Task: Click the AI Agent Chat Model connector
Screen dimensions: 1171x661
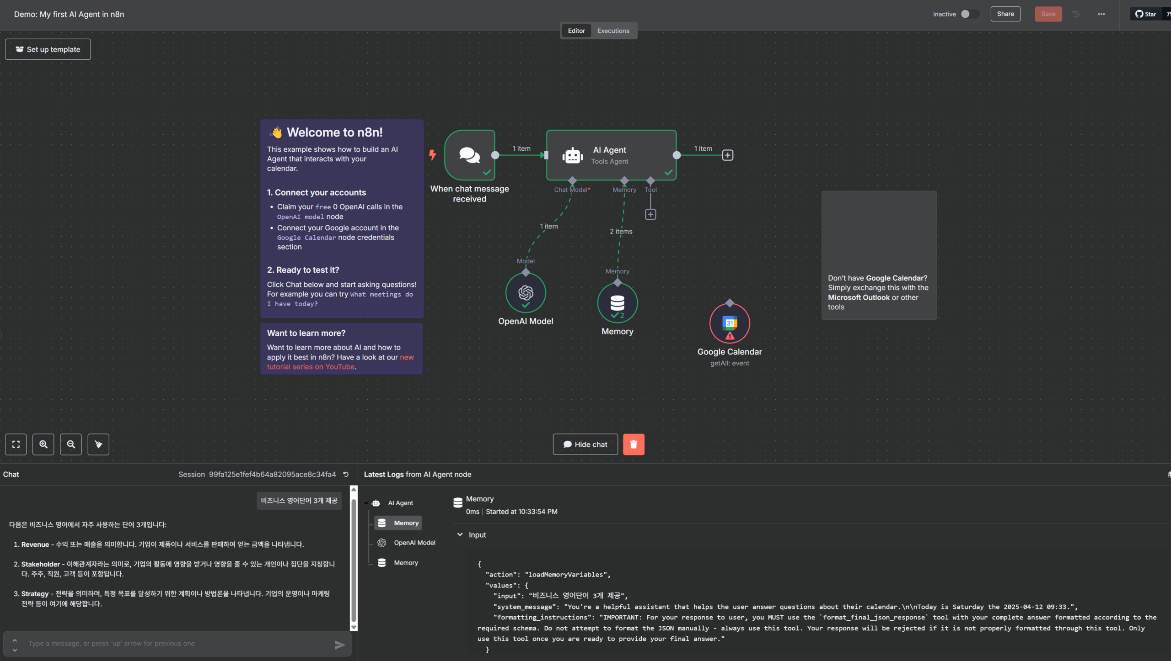Action: [572, 180]
